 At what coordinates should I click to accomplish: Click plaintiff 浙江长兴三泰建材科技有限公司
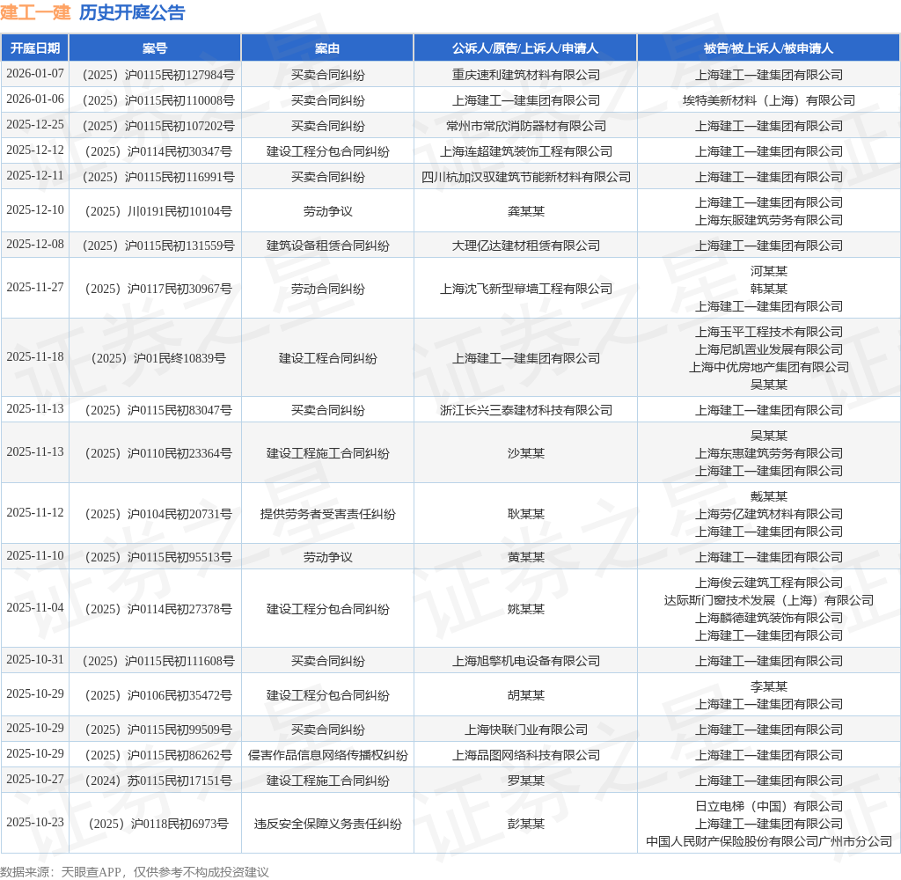526,410
